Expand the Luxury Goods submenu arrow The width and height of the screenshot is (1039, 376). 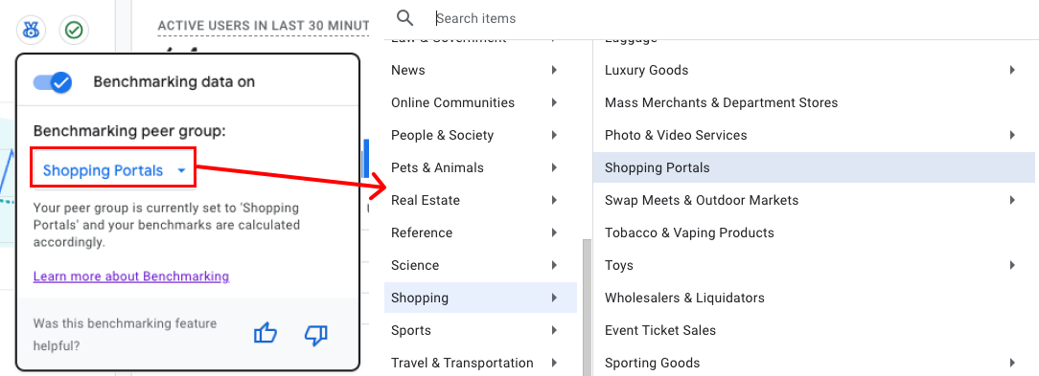point(1012,70)
